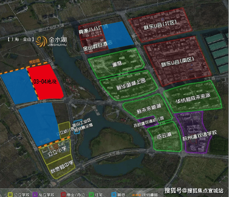Select the 新华御湖上园 residential block
The width and height of the screenshot is (229, 197).
coord(128,85)
